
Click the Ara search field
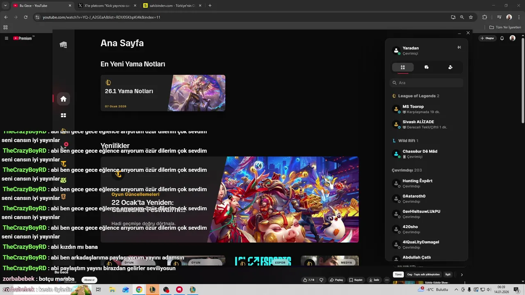[427, 83]
